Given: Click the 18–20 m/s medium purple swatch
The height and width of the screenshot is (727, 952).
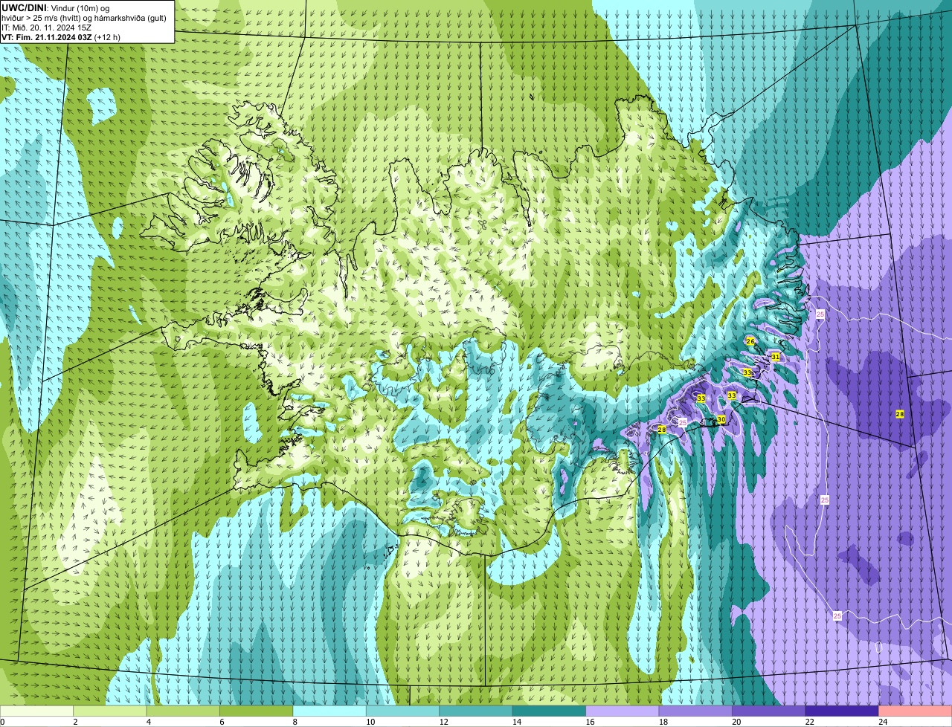Looking at the screenshot, I should point(695,711).
